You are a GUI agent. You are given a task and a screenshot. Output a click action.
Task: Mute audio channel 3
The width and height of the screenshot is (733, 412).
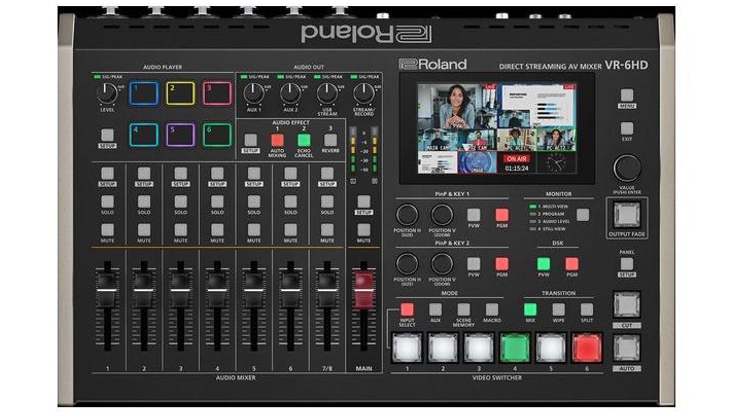[x=181, y=230]
